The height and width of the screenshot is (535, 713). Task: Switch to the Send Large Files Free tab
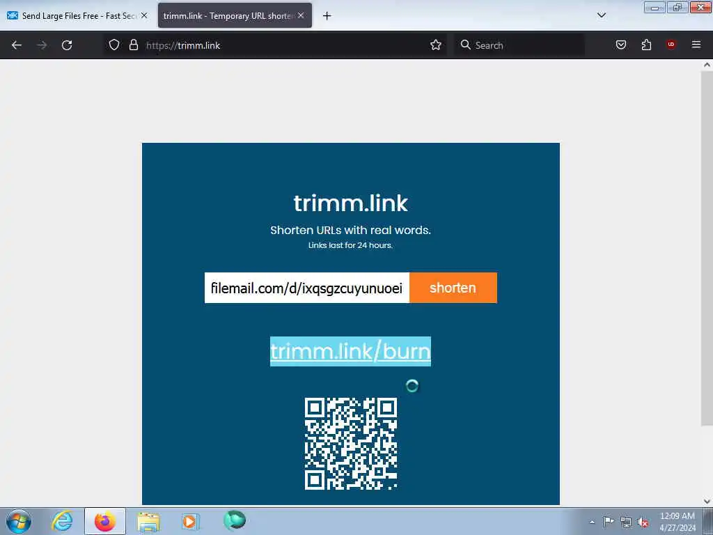(x=77, y=15)
